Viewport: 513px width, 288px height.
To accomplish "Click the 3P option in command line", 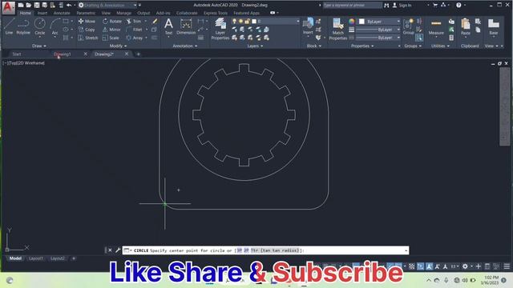I will pos(239,250).
